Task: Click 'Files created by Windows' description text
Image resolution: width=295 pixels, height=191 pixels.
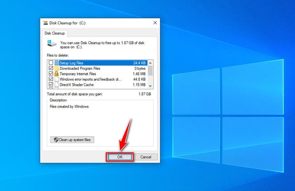Action: coord(69,107)
